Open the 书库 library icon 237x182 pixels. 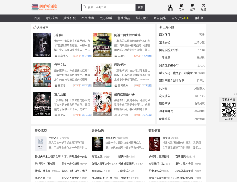(x=181, y=7)
